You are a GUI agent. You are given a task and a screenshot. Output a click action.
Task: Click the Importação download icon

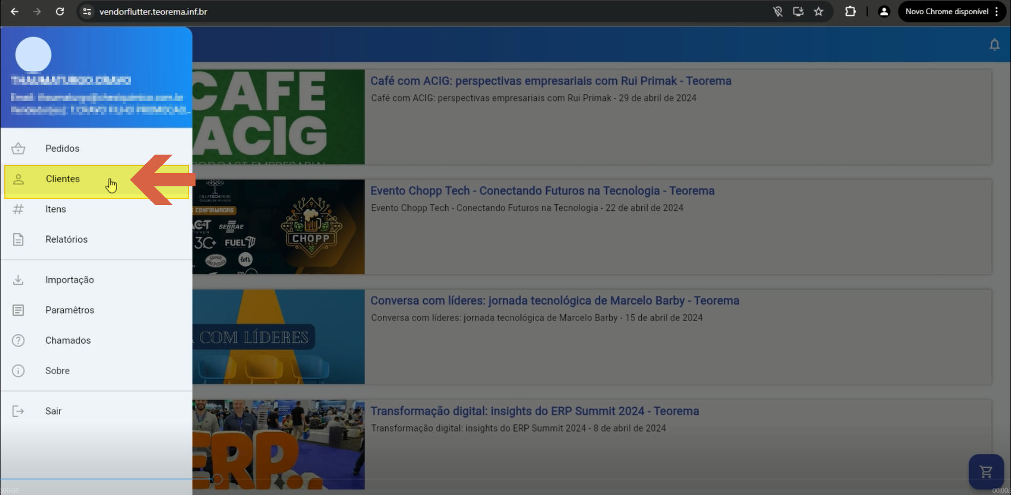(x=18, y=280)
